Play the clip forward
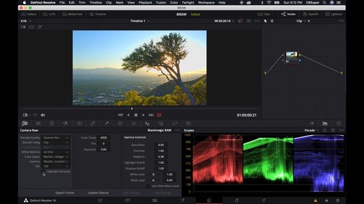 click(x=143, y=115)
